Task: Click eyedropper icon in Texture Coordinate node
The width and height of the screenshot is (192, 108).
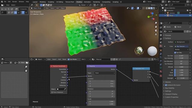Action: coord(65,89)
